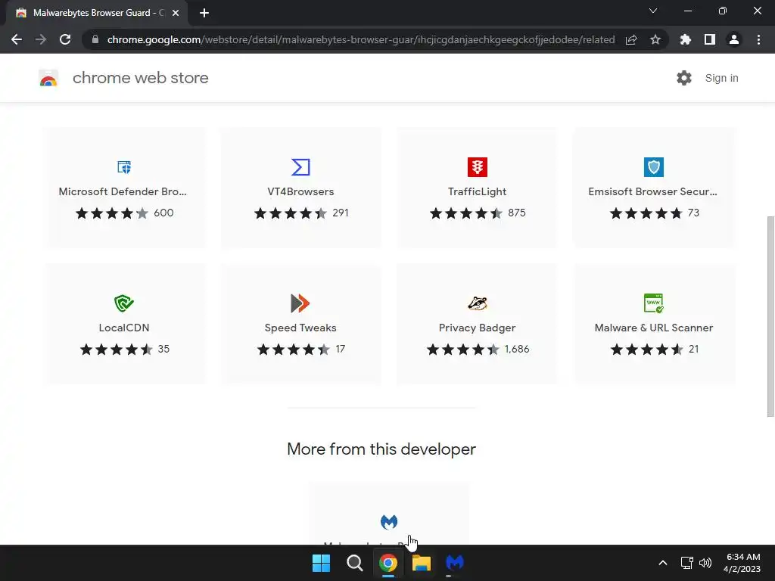Screen dimensions: 775x581
Task: Click the Chrome taskbar icon
Action: [388, 563]
